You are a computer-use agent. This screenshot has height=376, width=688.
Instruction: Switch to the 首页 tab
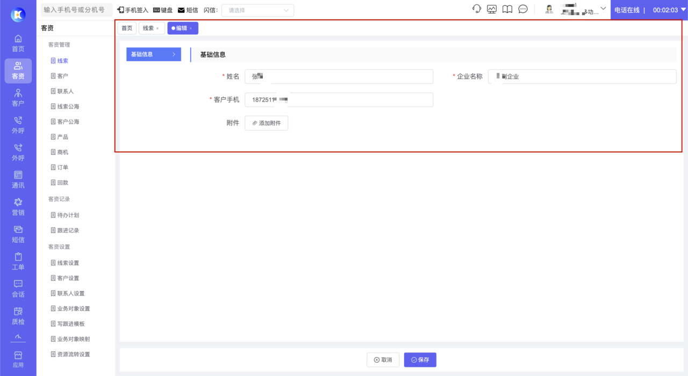click(127, 28)
